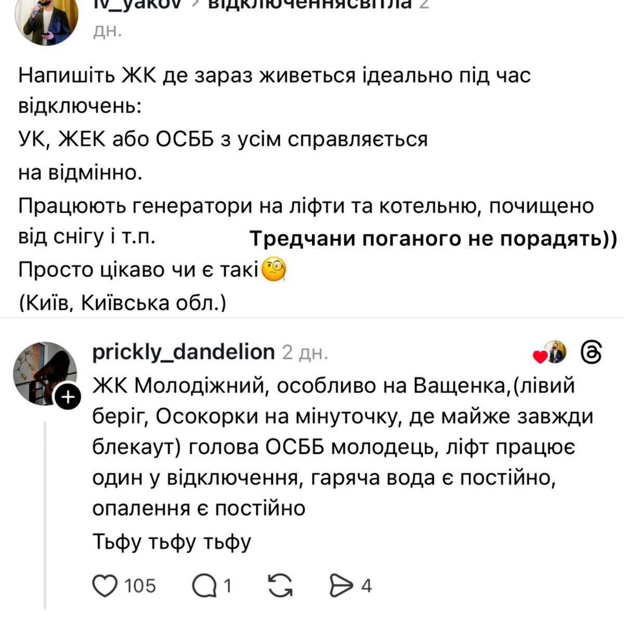
Task: Open prickly_dandelion's profile from the username
Action: tap(183, 352)
